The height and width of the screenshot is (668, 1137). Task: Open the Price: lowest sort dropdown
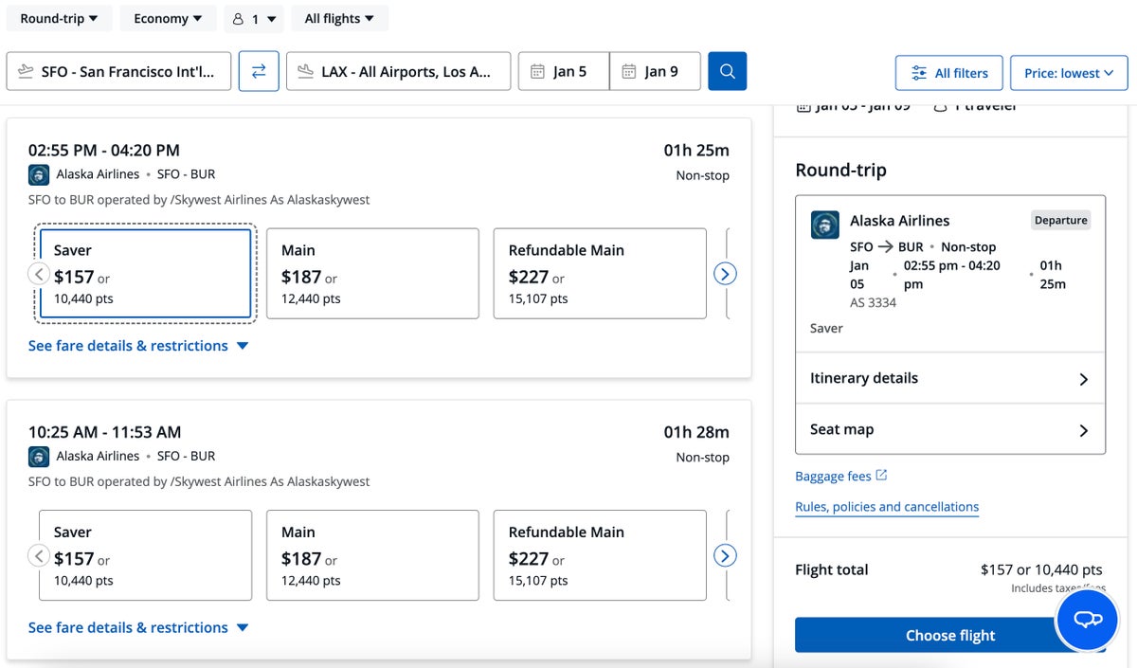1069,73
